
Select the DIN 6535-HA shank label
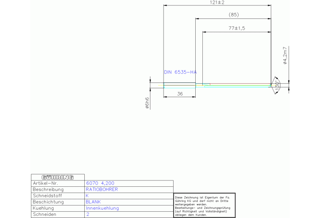[x=180, y=72]
